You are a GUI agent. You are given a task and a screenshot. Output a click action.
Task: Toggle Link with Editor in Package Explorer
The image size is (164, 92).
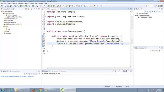point(28,9)
